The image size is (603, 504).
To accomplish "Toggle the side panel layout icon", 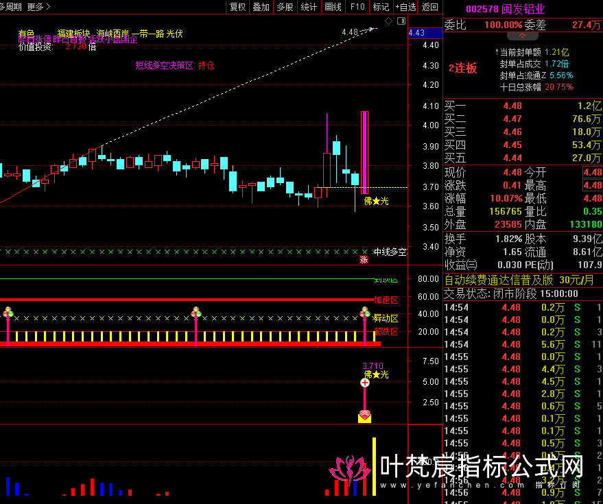I will point(401,21).
